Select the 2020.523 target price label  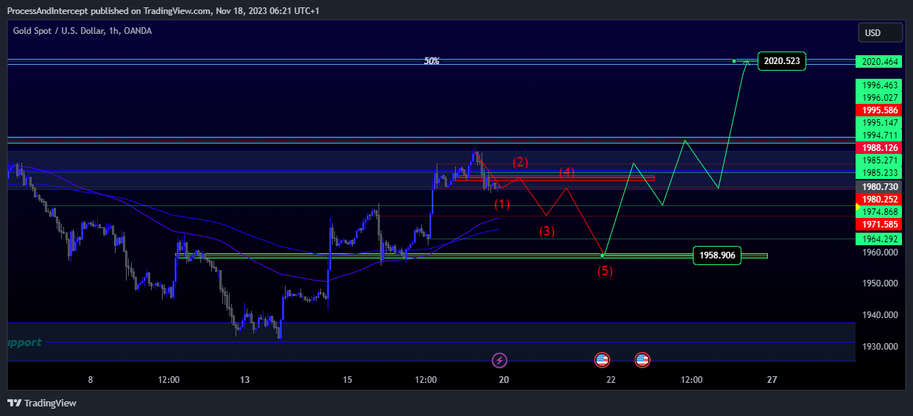[x=781, y=62]
